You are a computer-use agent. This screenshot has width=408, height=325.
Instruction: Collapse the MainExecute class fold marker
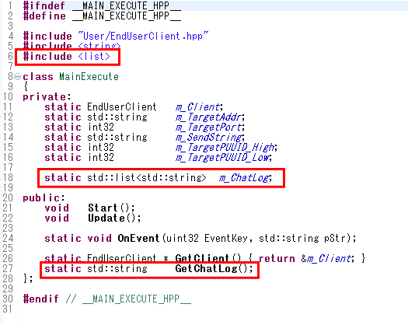pos(17,76)
